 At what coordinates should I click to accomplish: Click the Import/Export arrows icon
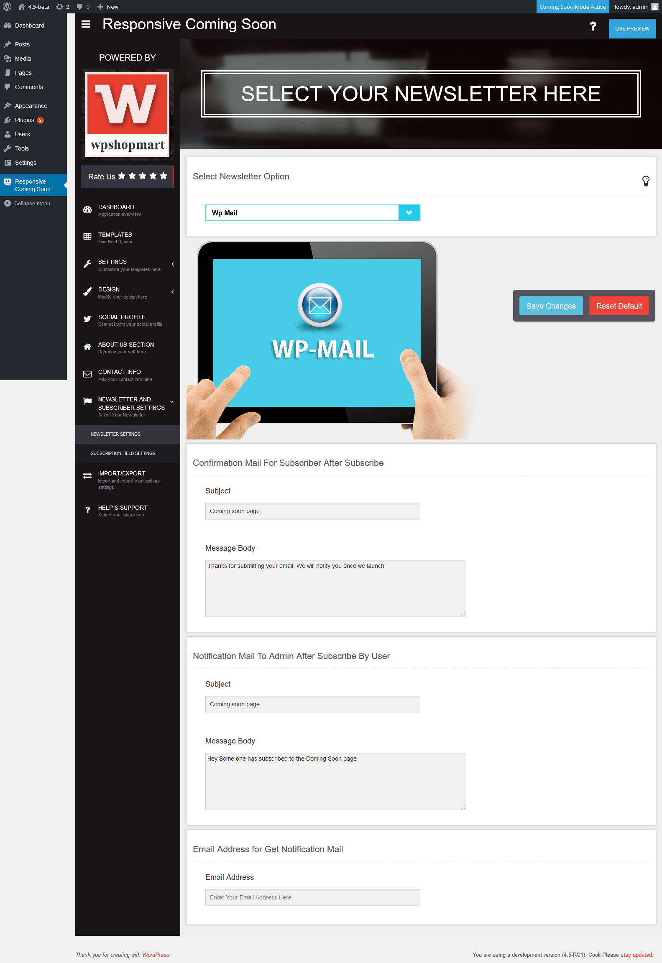click(x=87, y=476)
